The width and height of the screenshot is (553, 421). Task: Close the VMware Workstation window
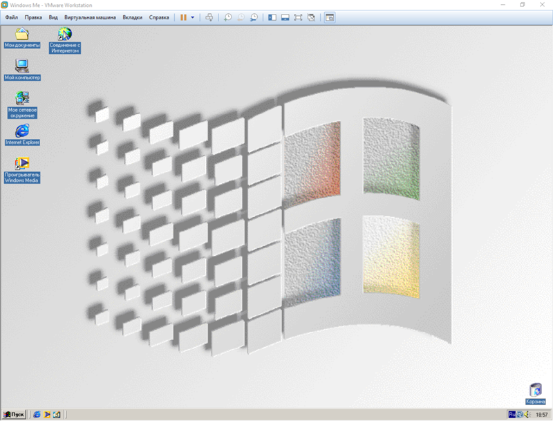[x=542, y=5]
